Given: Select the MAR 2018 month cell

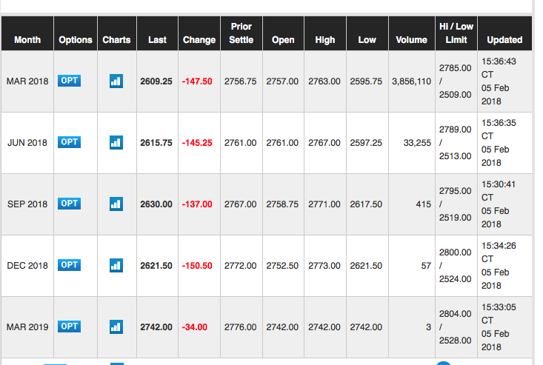Looking at the screenshot, I should click(27, 81).
